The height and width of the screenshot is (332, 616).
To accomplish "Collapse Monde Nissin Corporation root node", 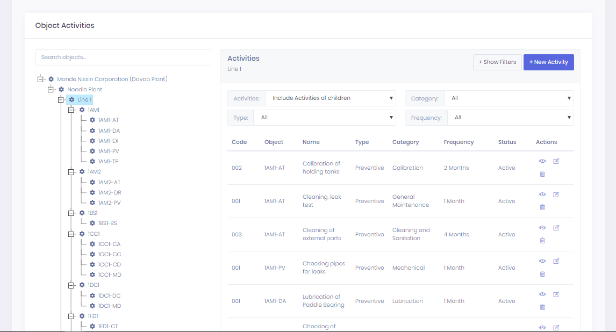I will click(x=40, y=79).
